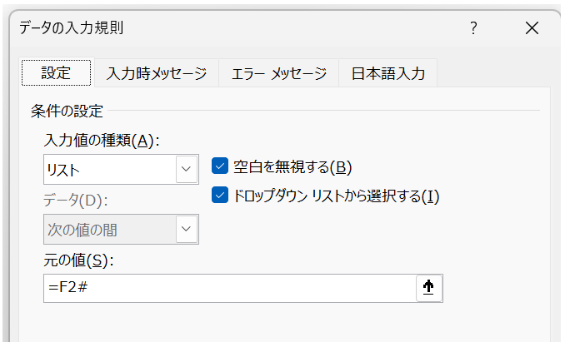
Task: Click the question mark help icon
Action: click(473, 28)
